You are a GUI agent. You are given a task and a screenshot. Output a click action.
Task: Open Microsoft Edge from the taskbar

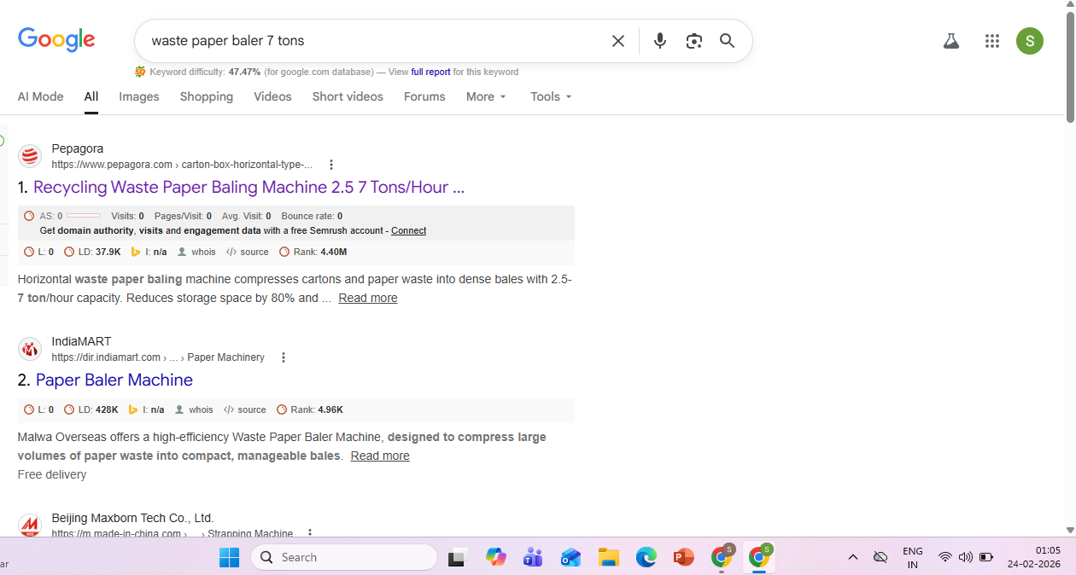pos(646,557)
